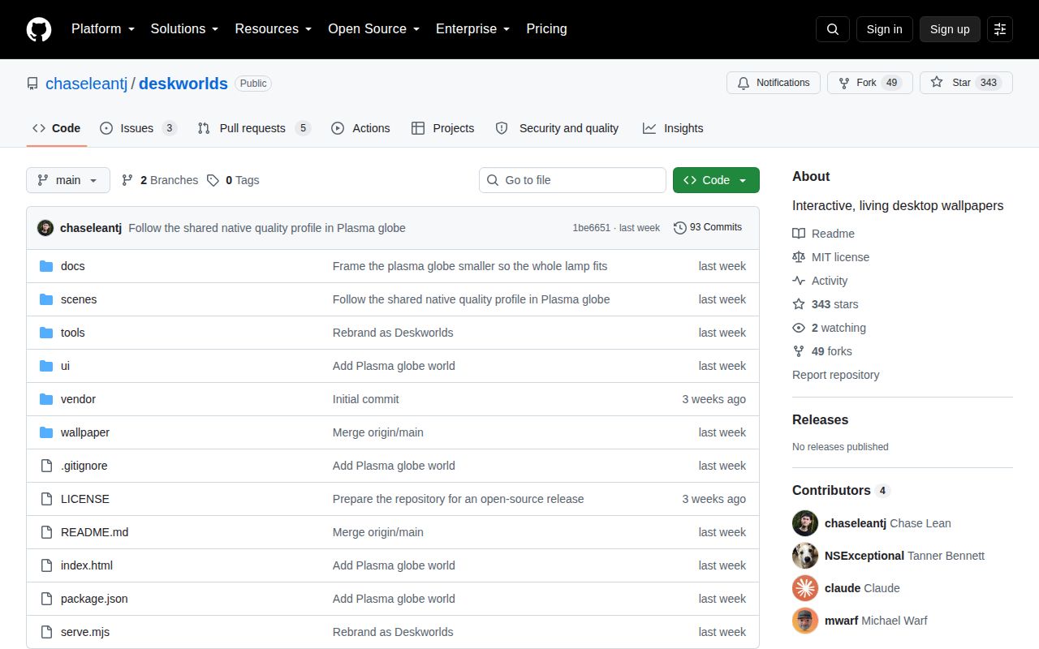
Task: Open claude's contributor avatar
Action: click(805, 588)
